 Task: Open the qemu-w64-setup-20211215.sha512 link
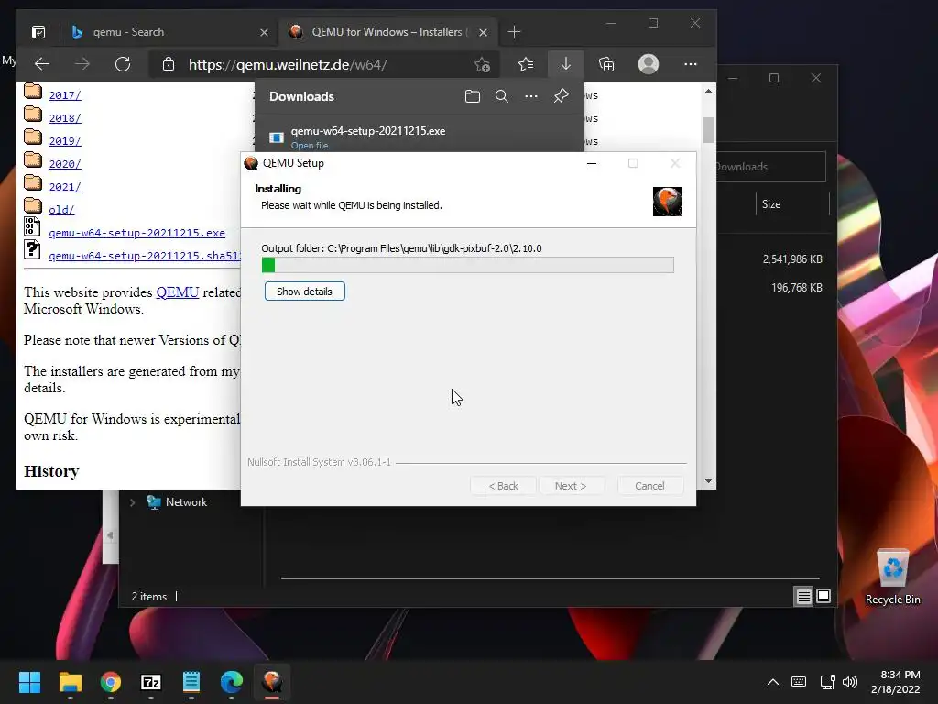coord(144,256)
